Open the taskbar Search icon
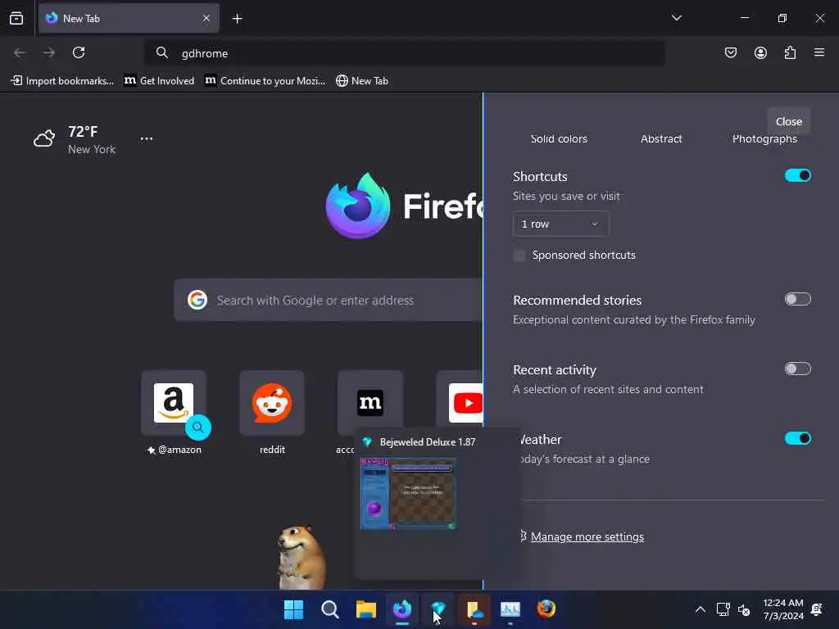 point(329,609)
